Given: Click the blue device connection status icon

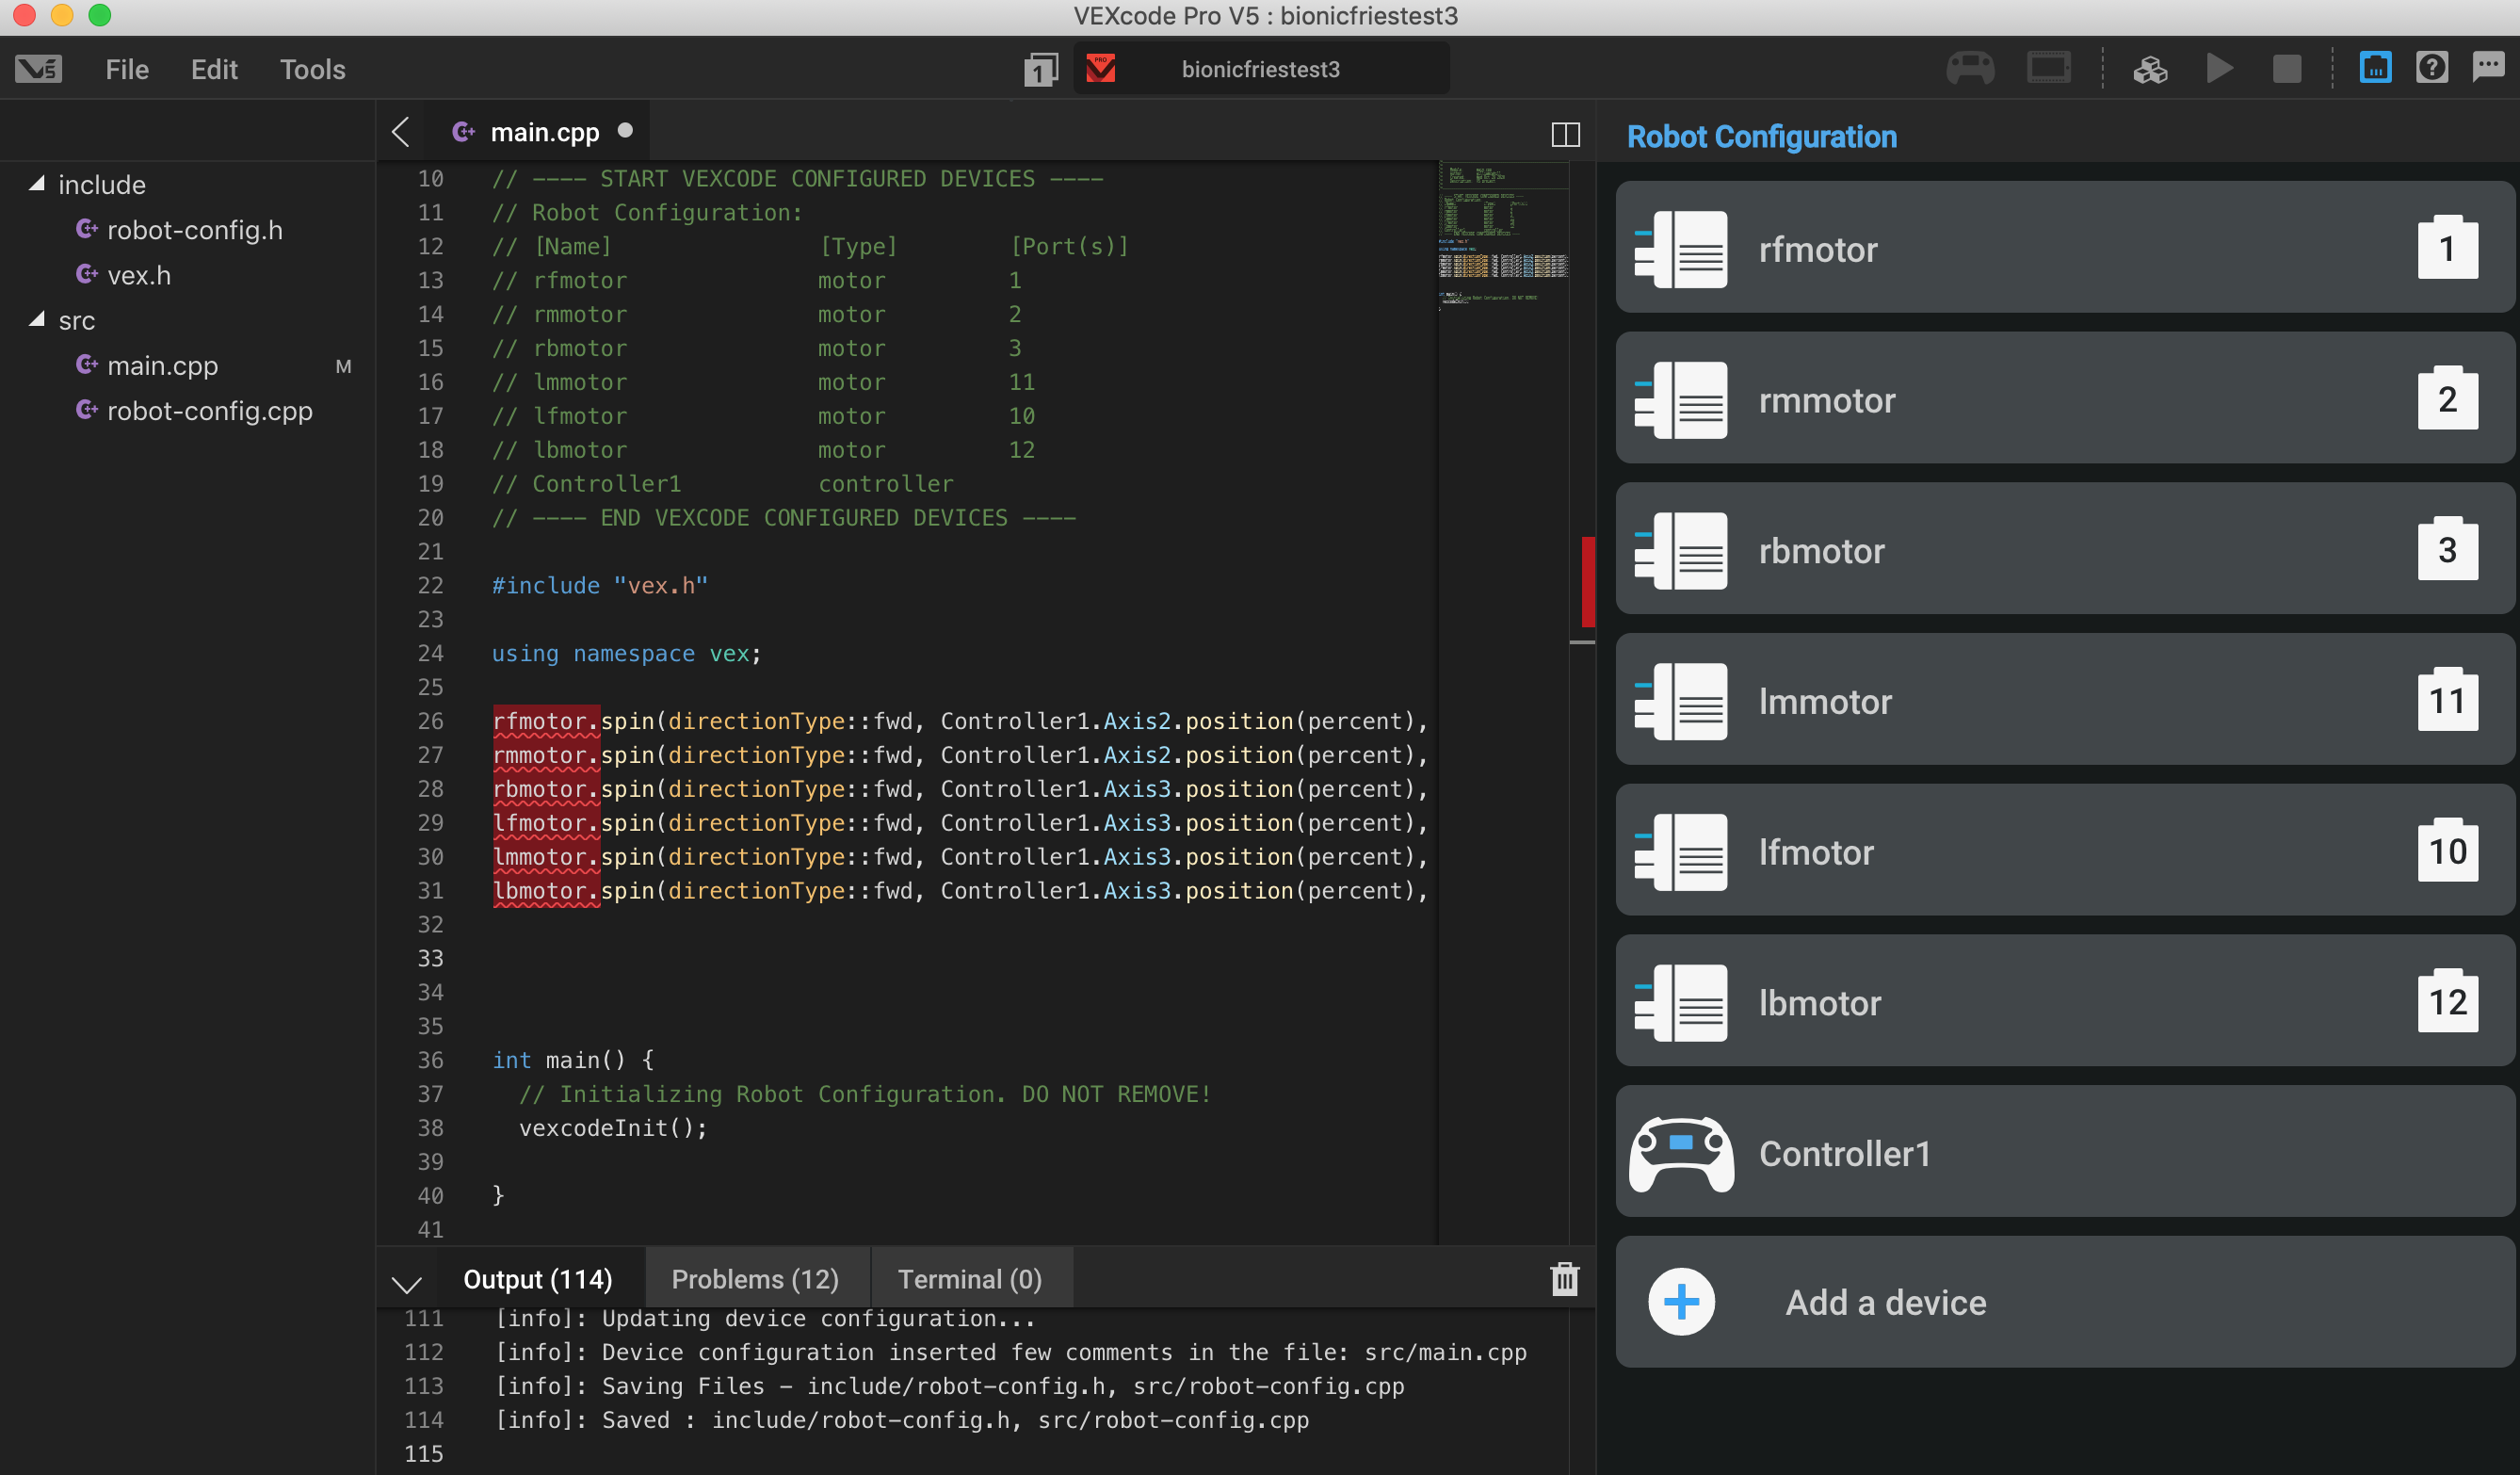Looking at the screenshot, I should (2375, 68).
